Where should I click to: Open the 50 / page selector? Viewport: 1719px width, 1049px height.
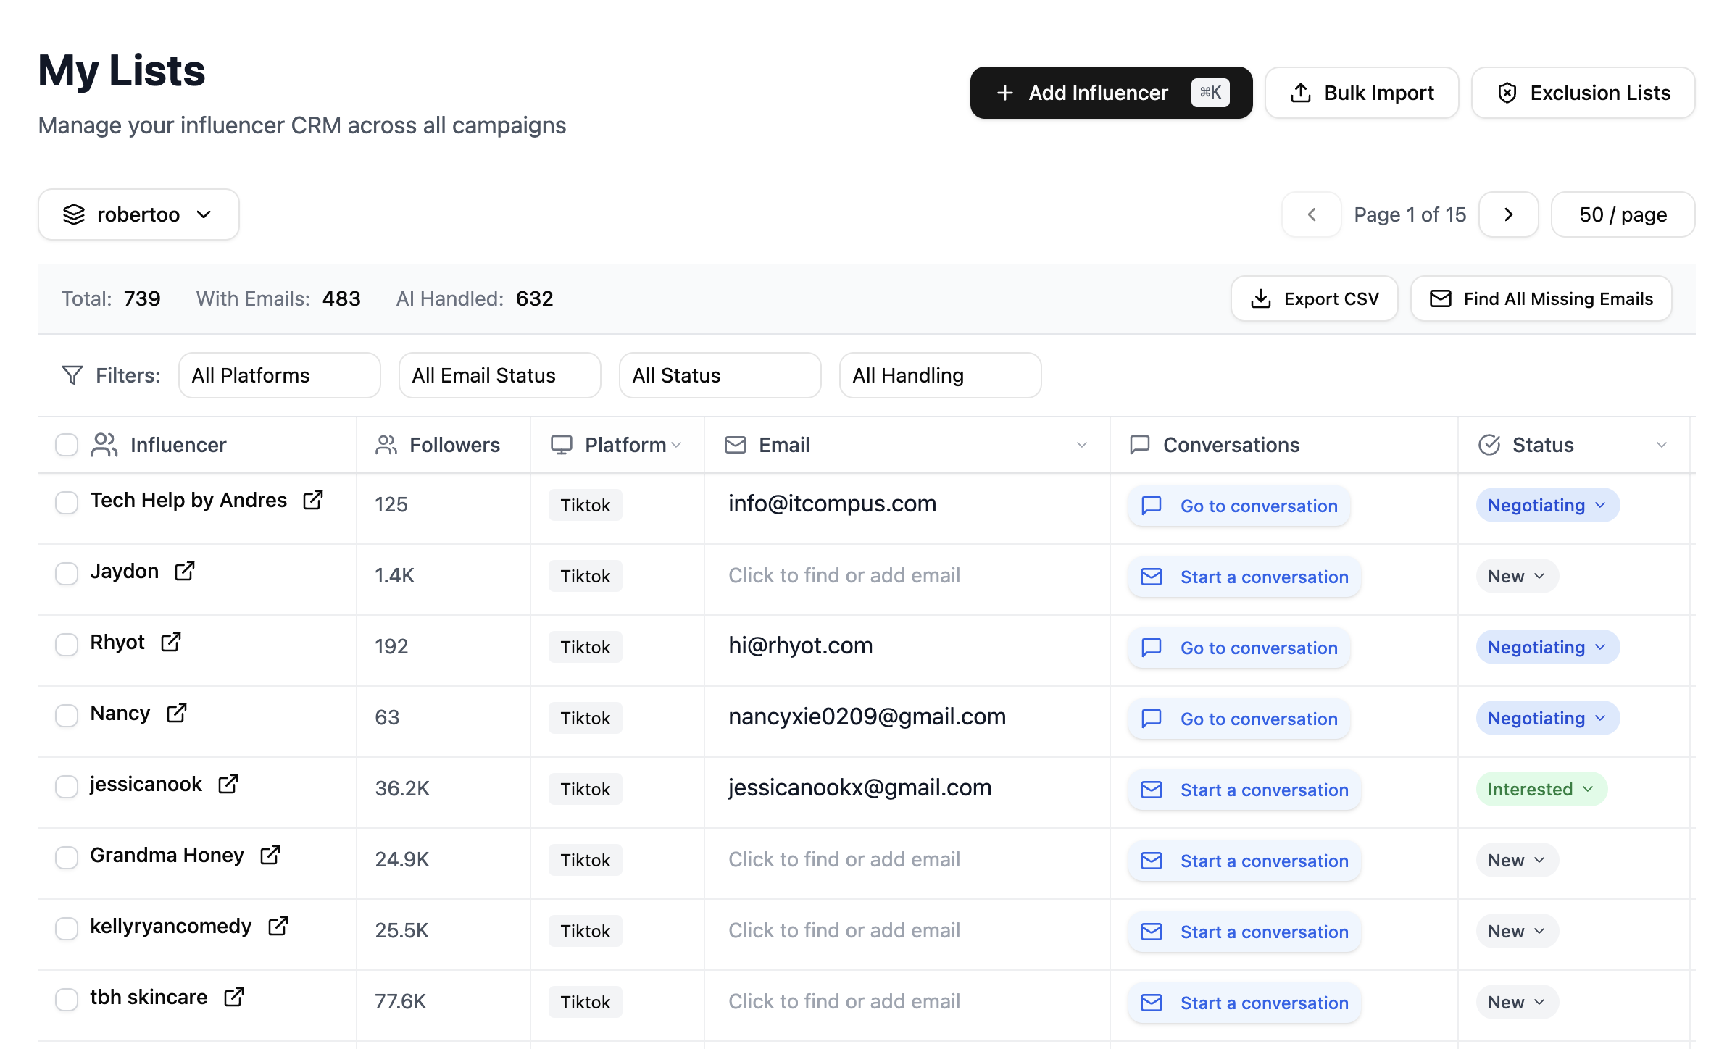(1622, 214)
